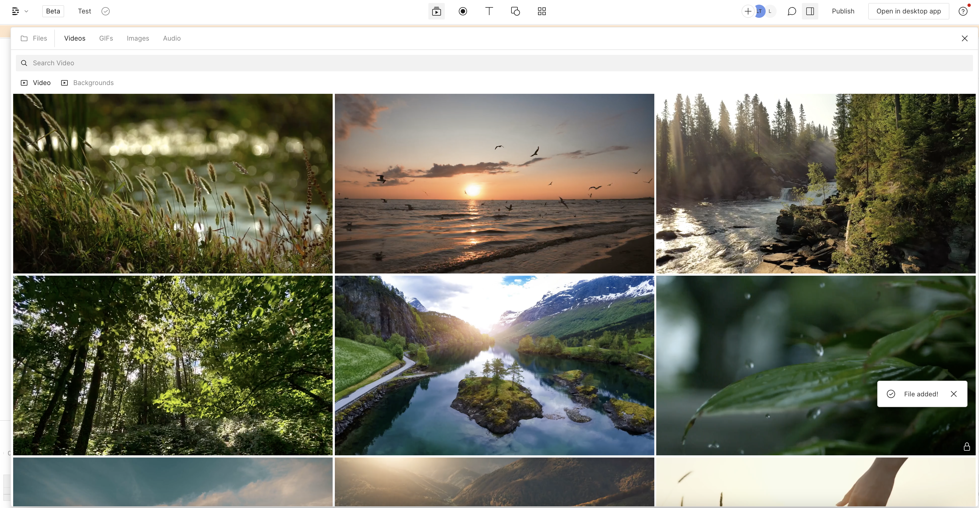979x508 pixels.
Task: Click the File added checkmark icon
Action: tap(891, 394)
